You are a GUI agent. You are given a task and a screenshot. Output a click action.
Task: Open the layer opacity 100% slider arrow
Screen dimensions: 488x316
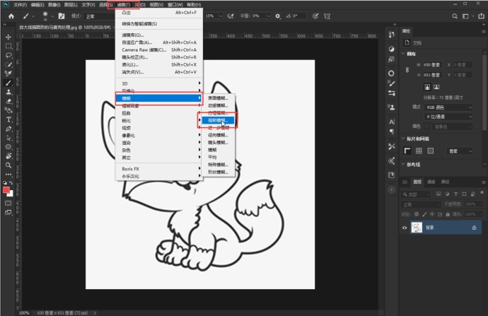480,204
